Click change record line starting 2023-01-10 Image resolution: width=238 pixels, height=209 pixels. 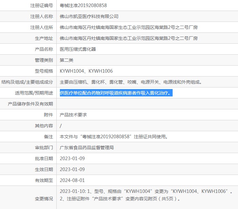pyautogui.click(x=146, y=191)
